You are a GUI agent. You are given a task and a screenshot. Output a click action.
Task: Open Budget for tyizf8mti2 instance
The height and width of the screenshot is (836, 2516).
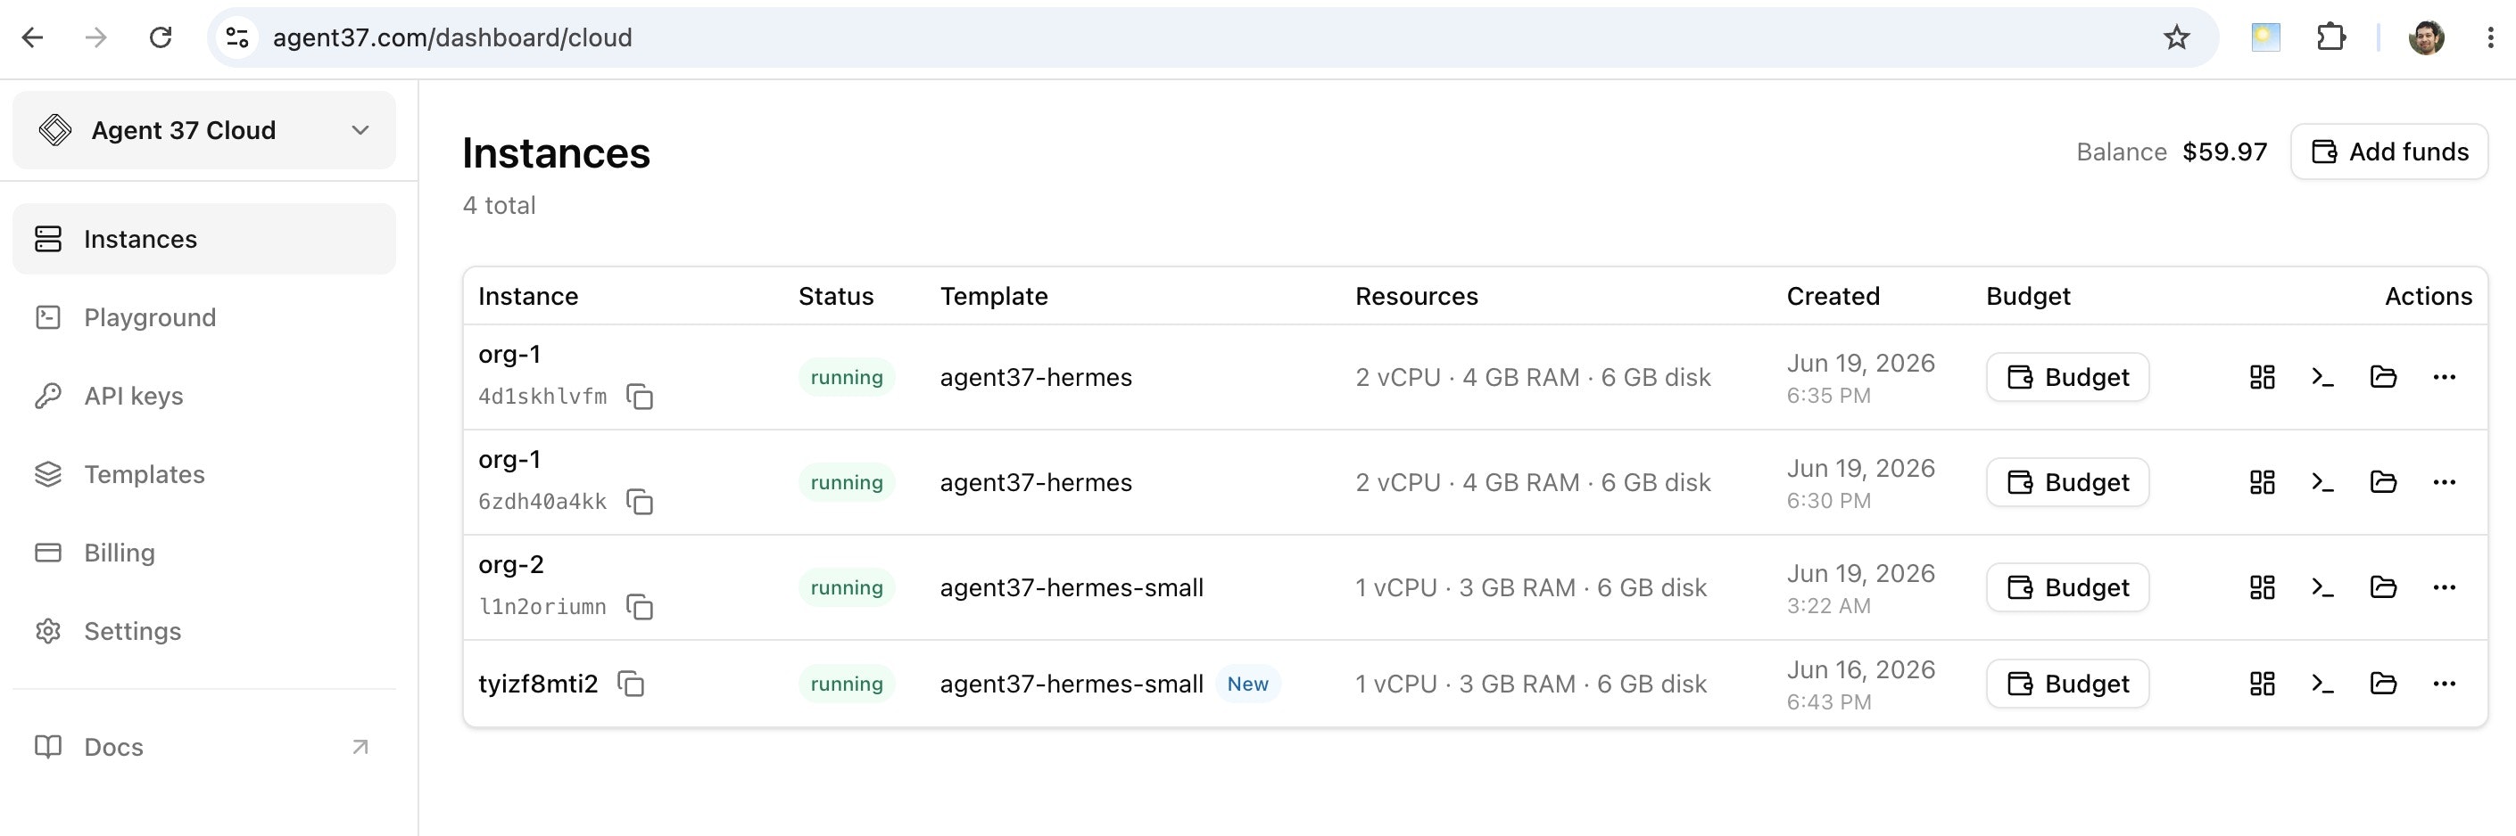2066,684
